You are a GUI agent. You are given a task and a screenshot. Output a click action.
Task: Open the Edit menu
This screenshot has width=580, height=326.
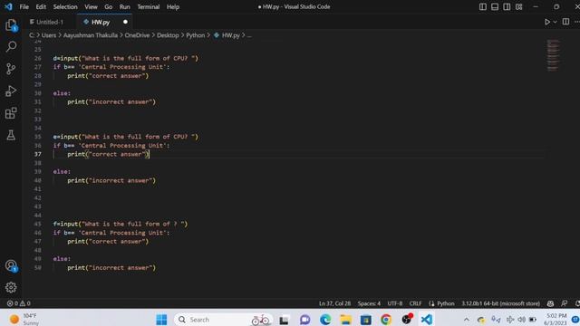tap(41, 6)
